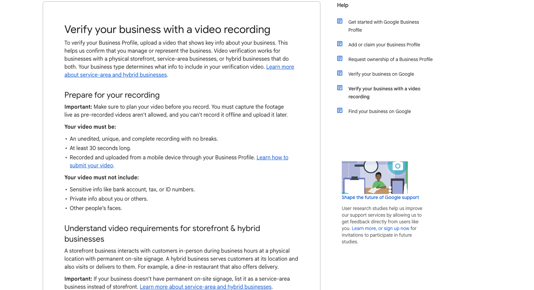This screenshot has width=534, height=290.
Task: Click the bullet 'Private info about you or others.'
Action: click(x=108, y=199)
